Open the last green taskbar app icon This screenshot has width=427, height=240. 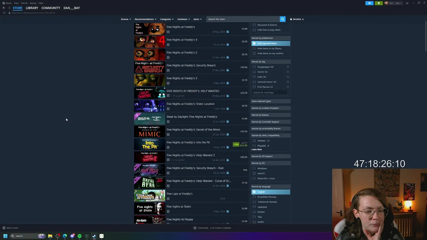click(101, 236)
